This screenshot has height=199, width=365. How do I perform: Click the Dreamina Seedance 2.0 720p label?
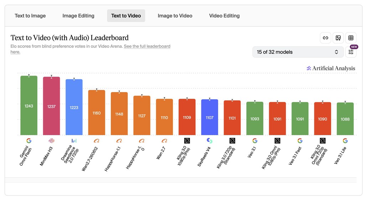click(70, 154)
